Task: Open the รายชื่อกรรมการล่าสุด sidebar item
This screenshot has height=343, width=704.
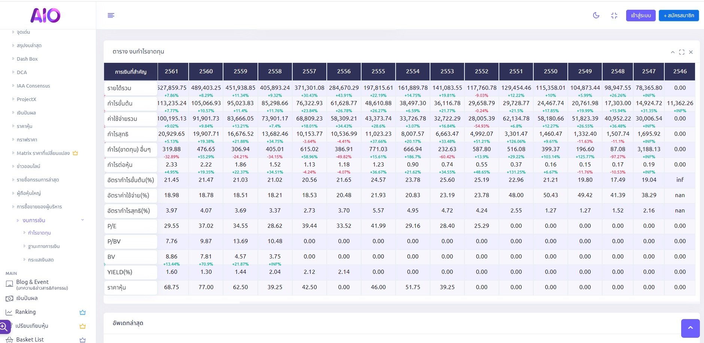Action: [38, 180]
